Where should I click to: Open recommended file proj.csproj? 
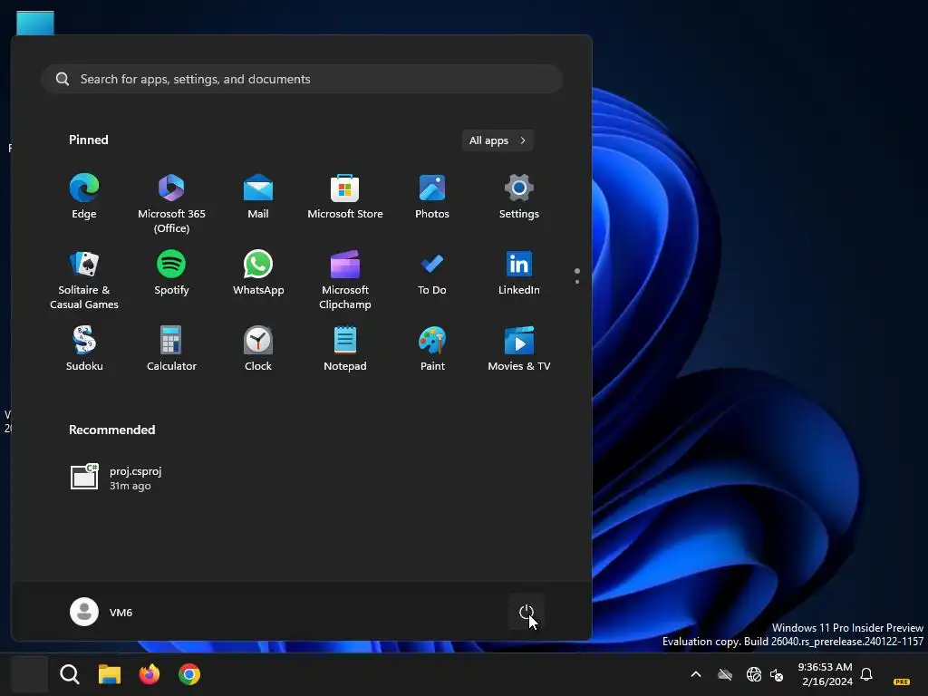click(x=116, y=478)
